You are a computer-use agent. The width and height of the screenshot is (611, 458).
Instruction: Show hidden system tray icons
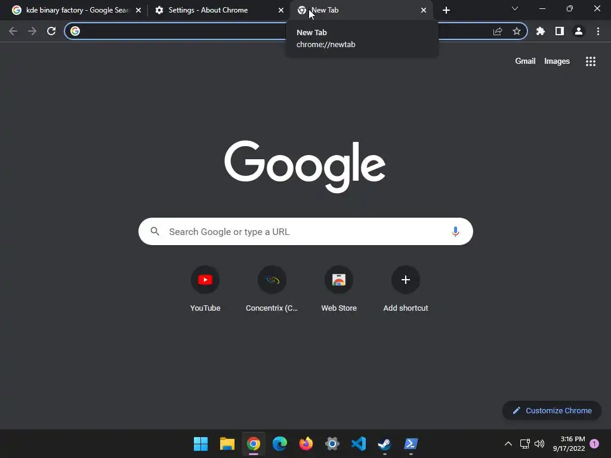coord(508,444)
